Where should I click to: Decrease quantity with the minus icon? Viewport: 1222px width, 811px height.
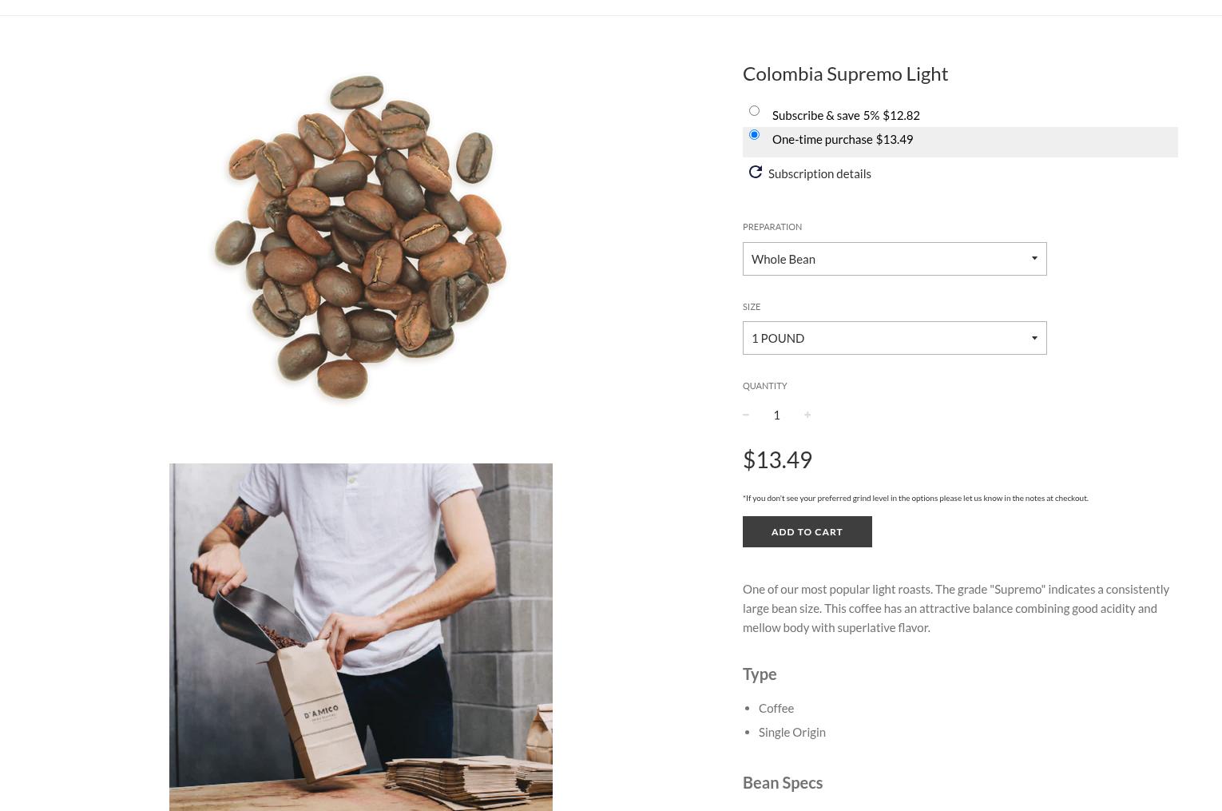point(746,415)
